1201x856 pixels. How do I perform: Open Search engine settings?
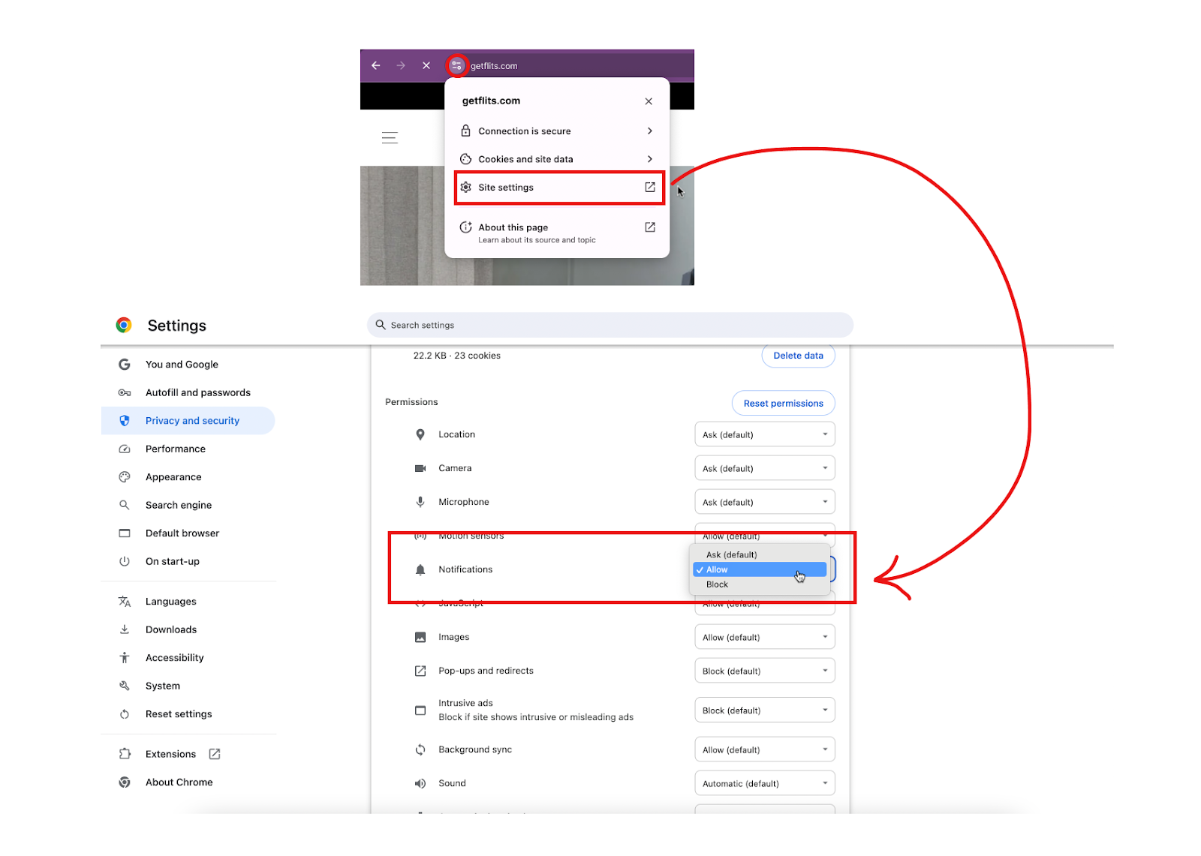tap(188, 505)
